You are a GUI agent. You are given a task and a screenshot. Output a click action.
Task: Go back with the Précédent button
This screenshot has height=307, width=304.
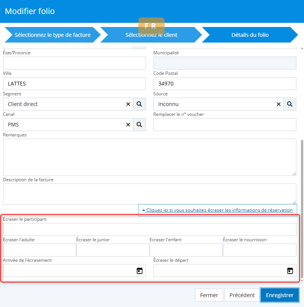pos(242,295)
